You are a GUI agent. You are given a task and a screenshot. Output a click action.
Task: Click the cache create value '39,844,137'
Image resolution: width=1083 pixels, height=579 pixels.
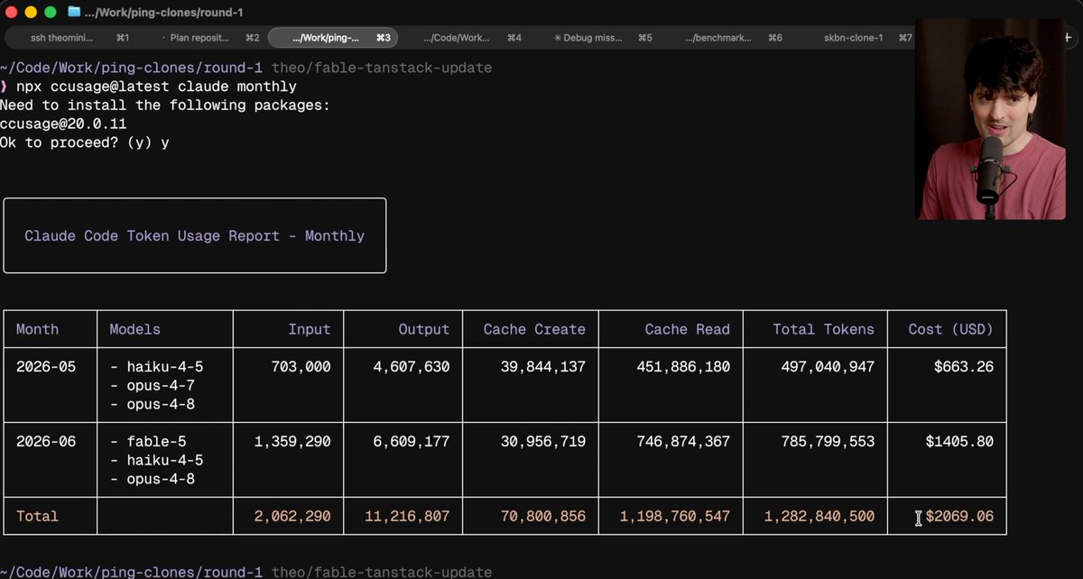(543, 367)
